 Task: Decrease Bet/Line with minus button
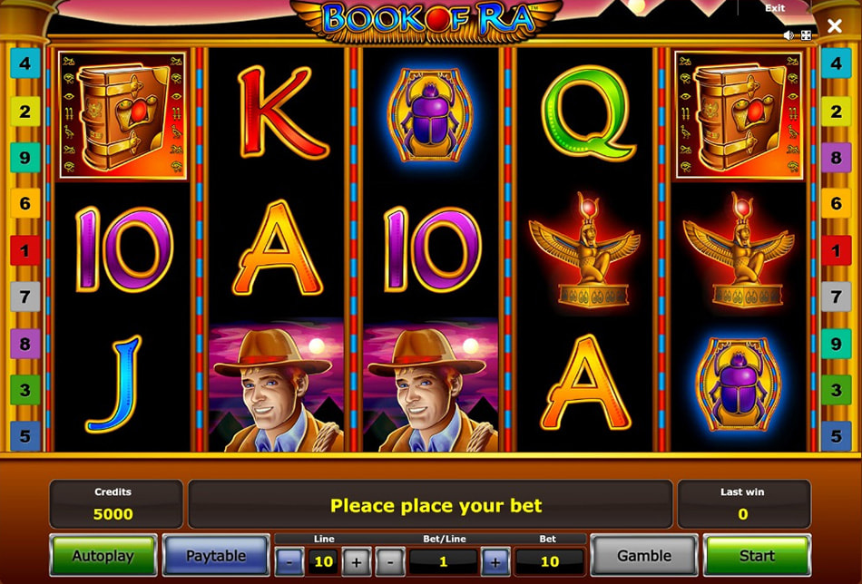click(x=390, y=561)
